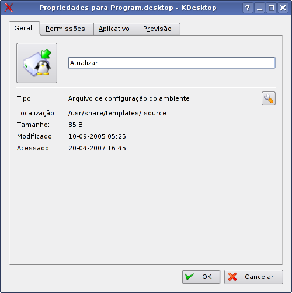Maximize the Propriedades window
Viewport: 292px width, 293px height.
click(x=271, y=8)
